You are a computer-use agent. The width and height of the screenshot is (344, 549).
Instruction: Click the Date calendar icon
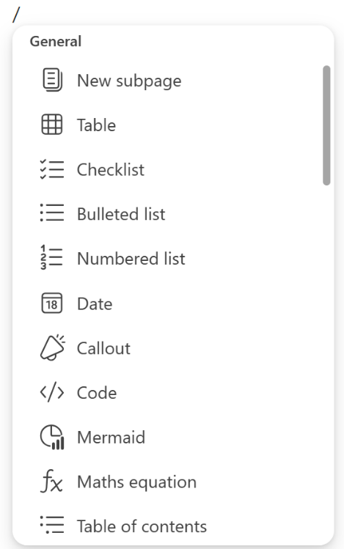(x=52, y=303)
